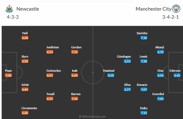
Task: Open player Guimarães on the pitch
Action: point(54,70)
